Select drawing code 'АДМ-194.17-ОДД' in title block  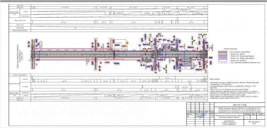click(x=239, y=105)
